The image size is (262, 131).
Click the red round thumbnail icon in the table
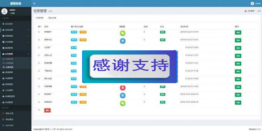point(123,88)
